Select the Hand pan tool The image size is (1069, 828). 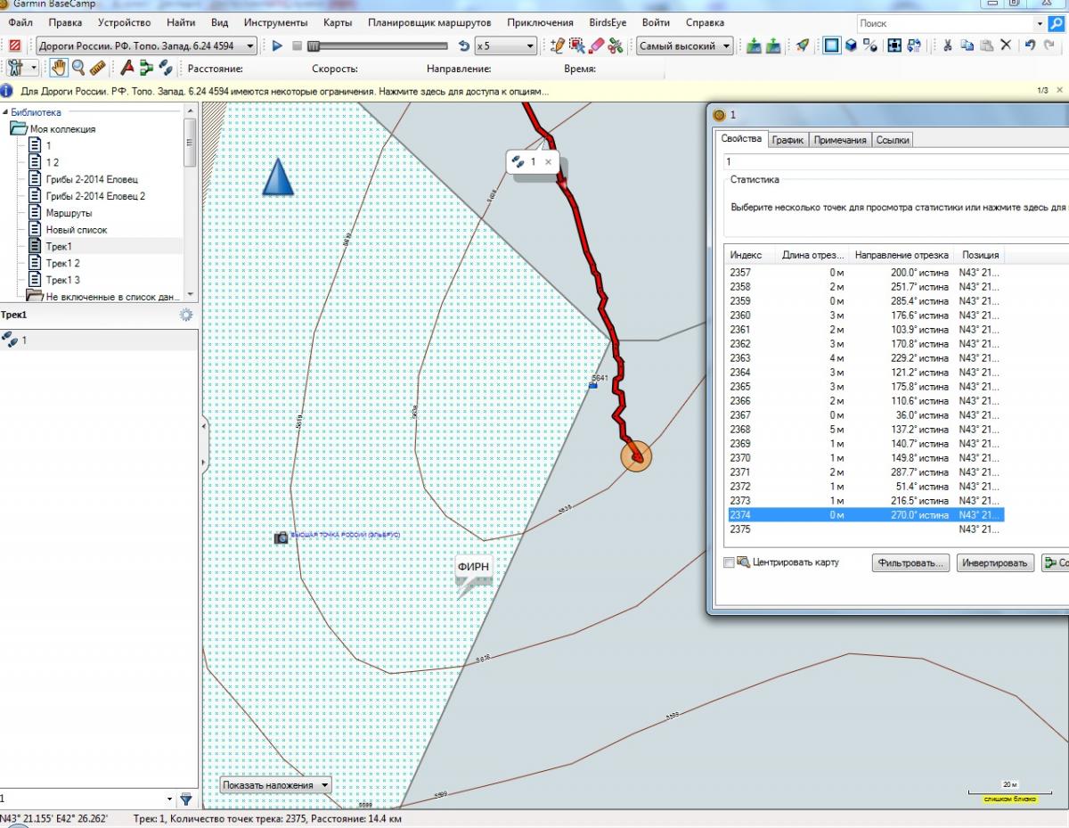point(60,68)
